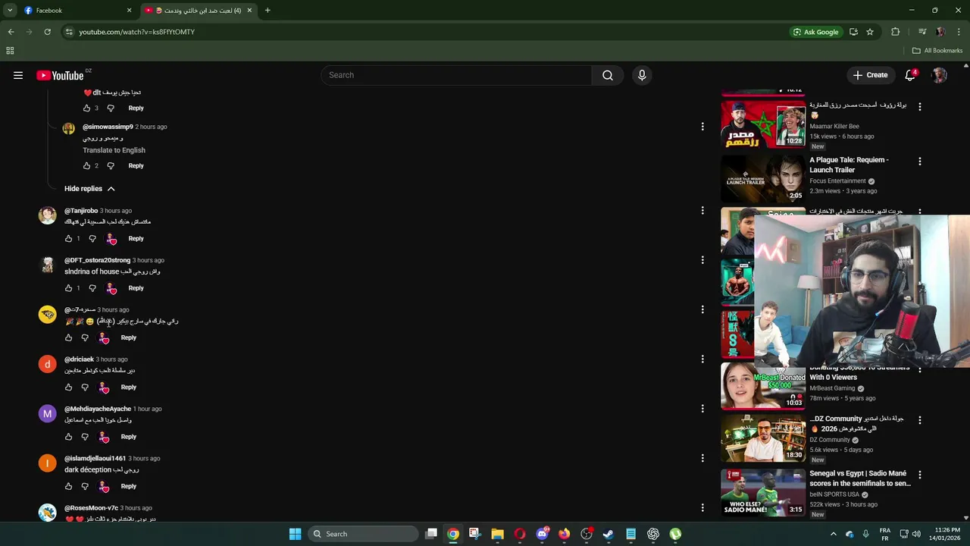Screen dimensions: 970x546
Task: Reply to the @DFT_ostora20strong comment
Action: point(136,288)
